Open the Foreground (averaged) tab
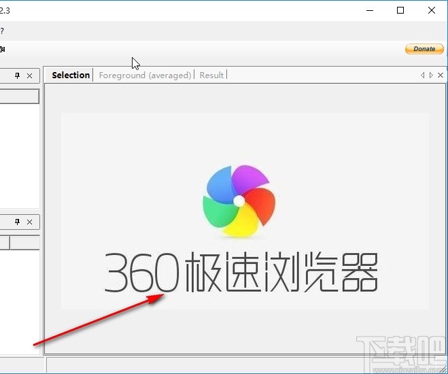The image size is (448, 374). [145, 75]
